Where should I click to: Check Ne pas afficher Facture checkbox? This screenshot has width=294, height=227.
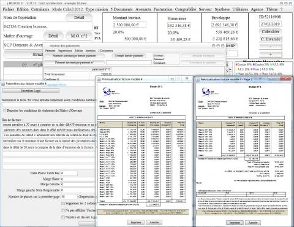63,210
